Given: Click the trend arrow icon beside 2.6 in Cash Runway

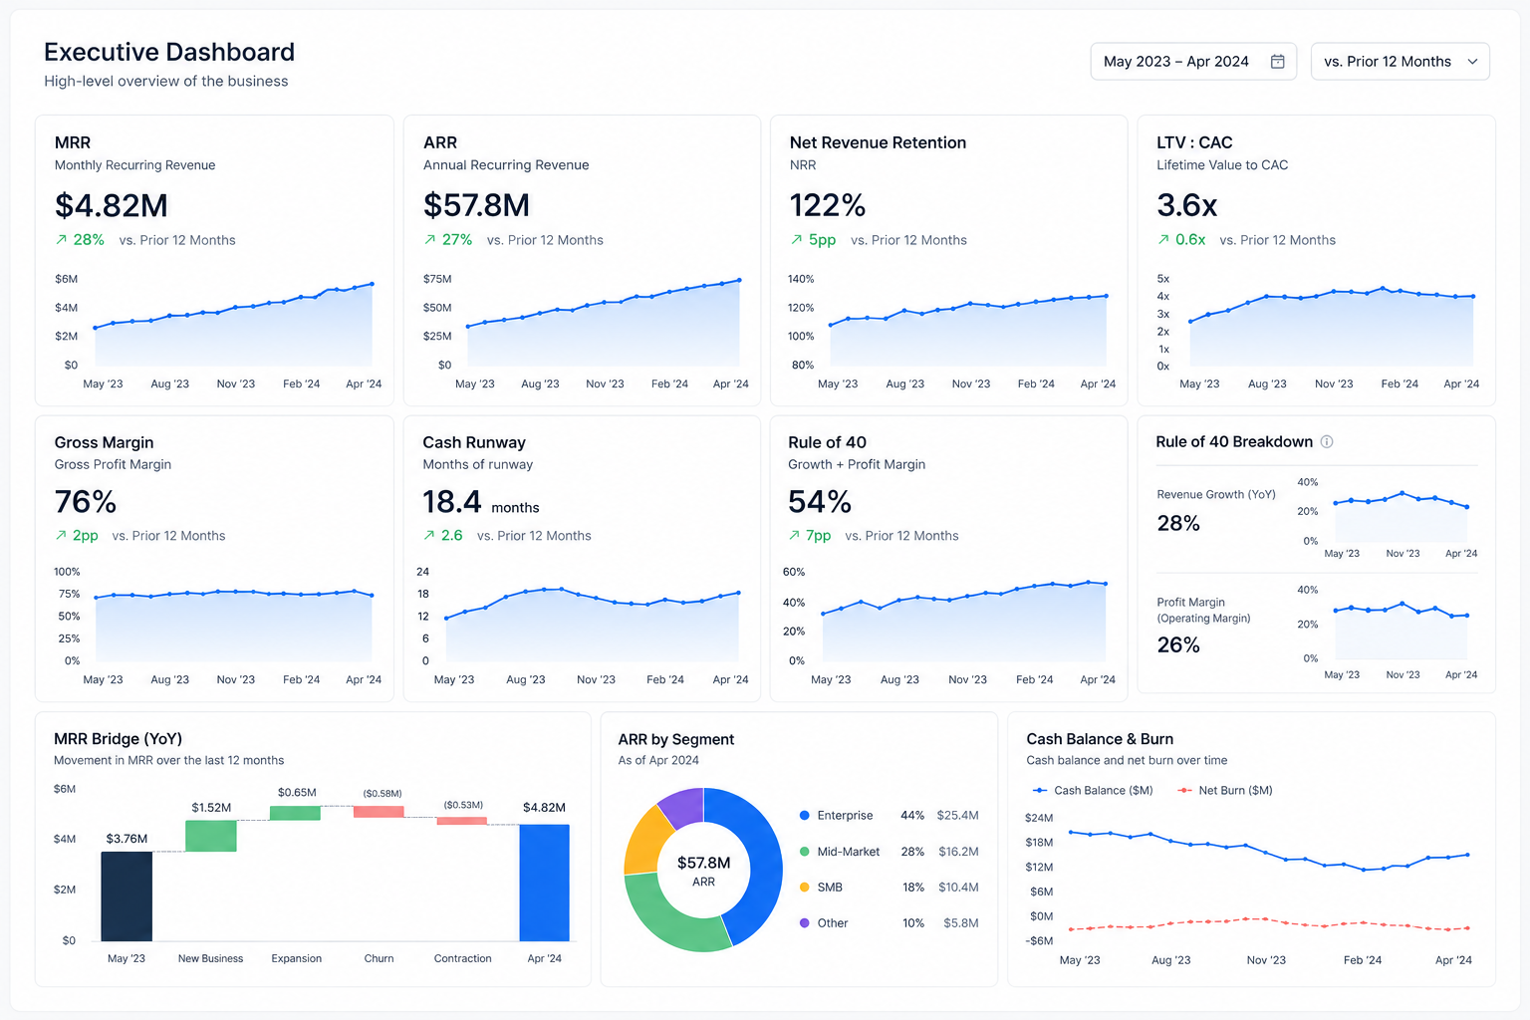Looking at the screenshot, I should [429, 536].
